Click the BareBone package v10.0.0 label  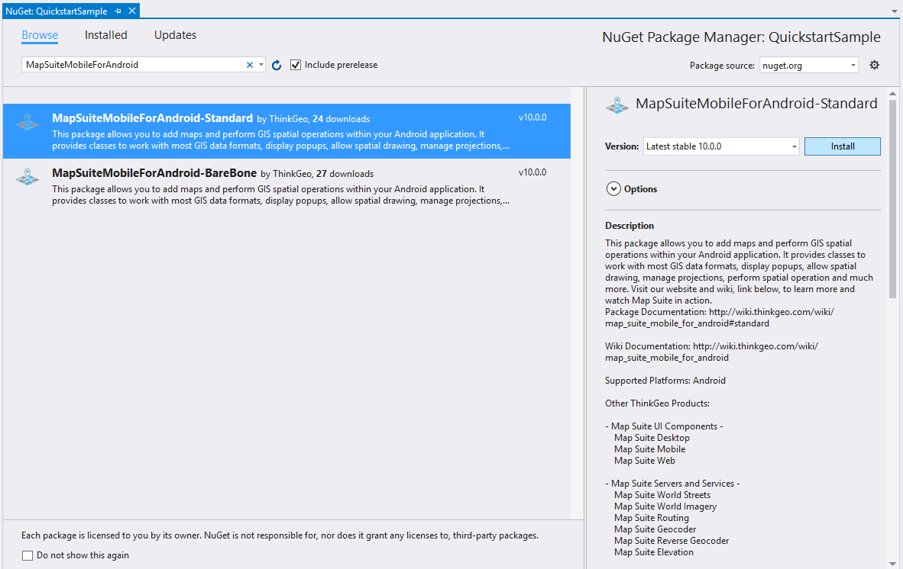pyautogui.click(x=532, y=172)
